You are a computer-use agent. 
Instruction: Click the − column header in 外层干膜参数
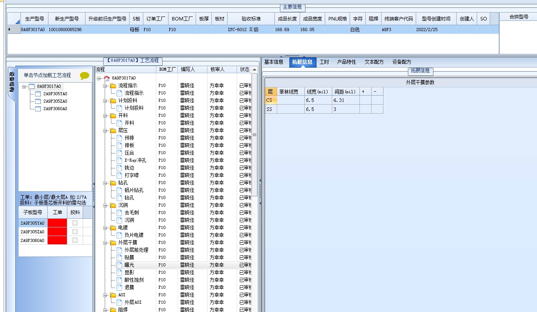tap(377, 92)
